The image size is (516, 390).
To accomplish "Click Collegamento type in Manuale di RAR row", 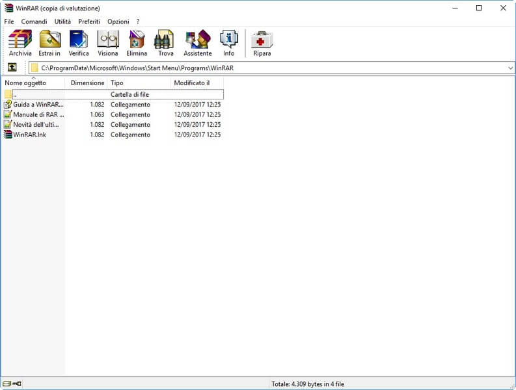I will coord(130,114).
